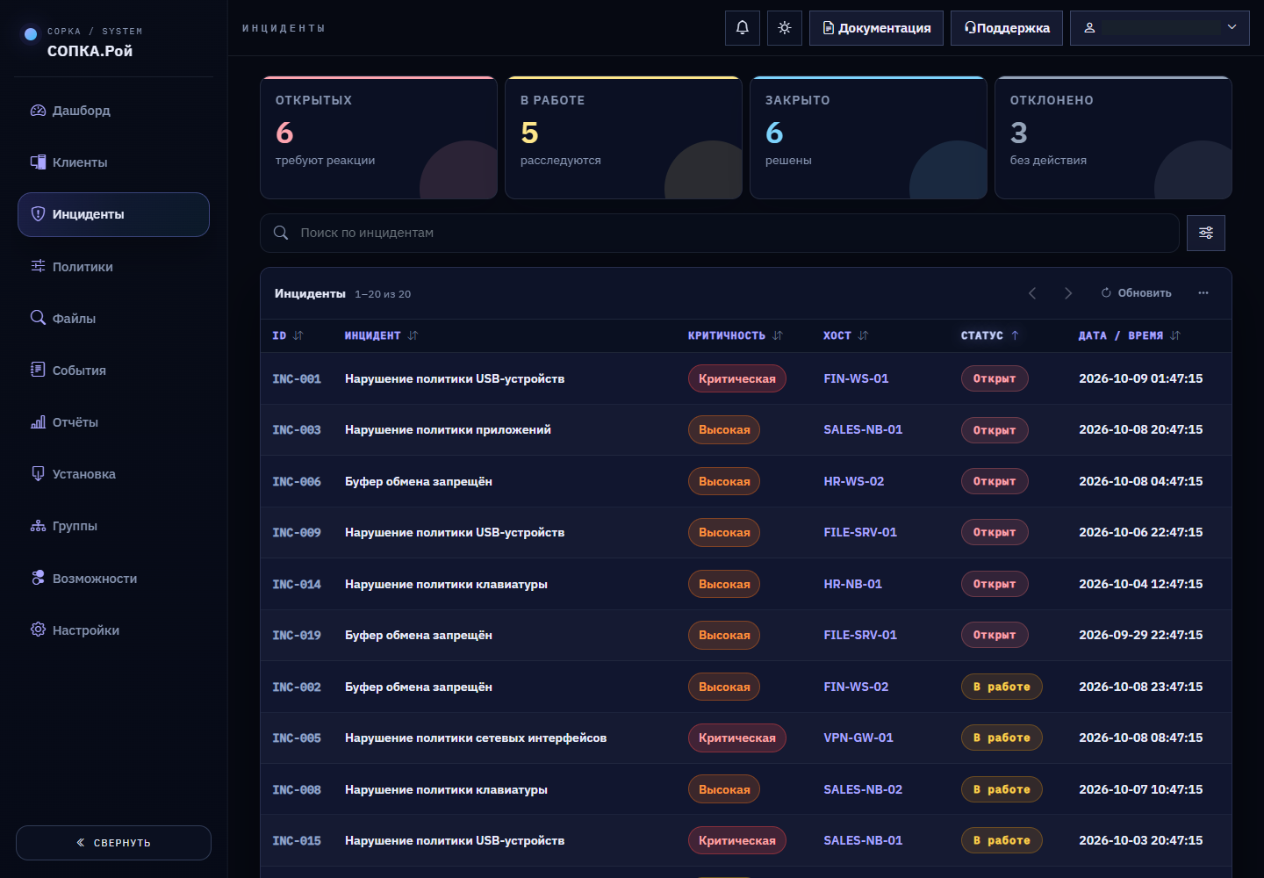
Task: Click Критическая badge for INC-001
Action: [x=737, y=378]
